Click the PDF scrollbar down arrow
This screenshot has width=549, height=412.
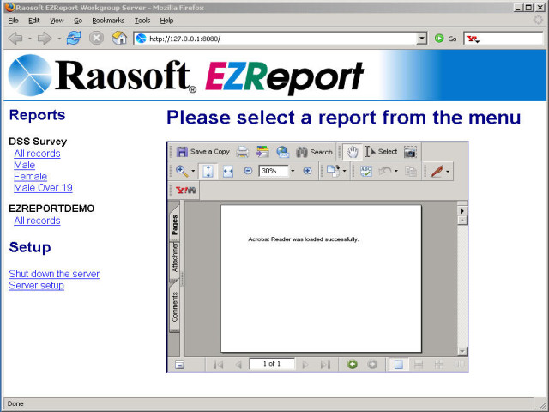pyautogui.click(x=462, y=351)
